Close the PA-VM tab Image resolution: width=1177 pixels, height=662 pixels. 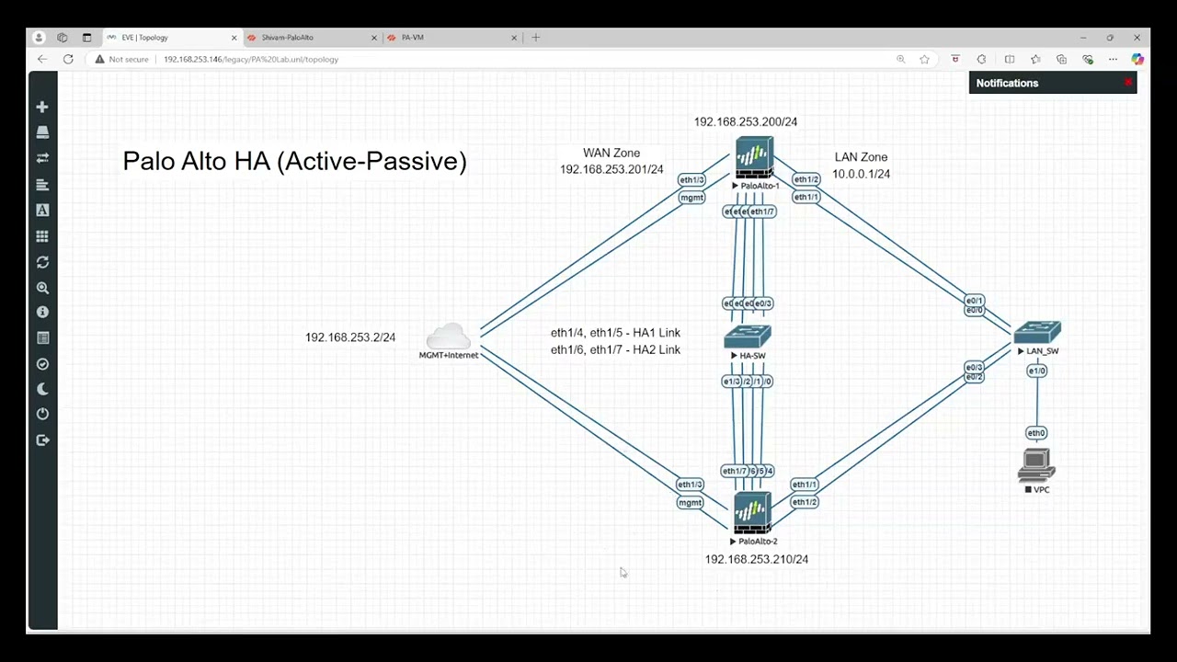point(514,38)
